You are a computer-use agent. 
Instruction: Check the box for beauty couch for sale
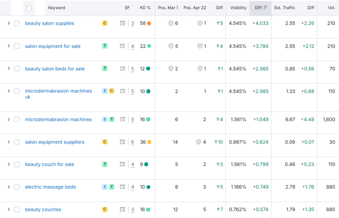point(17,164)
